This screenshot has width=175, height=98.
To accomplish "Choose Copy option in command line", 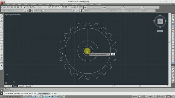I will (x=40, y=94).
